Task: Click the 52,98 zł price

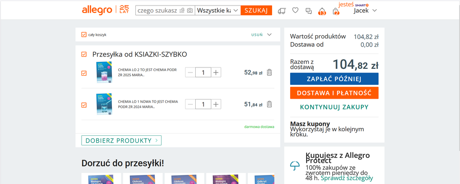Action: click(x=253, y=72)
